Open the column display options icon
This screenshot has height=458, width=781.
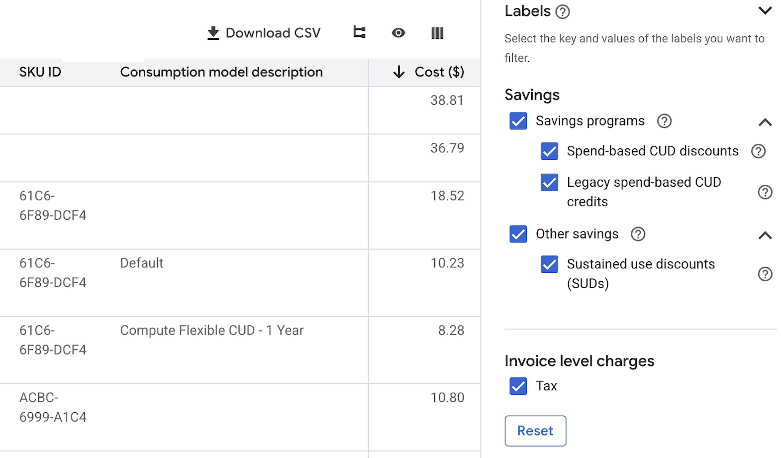437,33
